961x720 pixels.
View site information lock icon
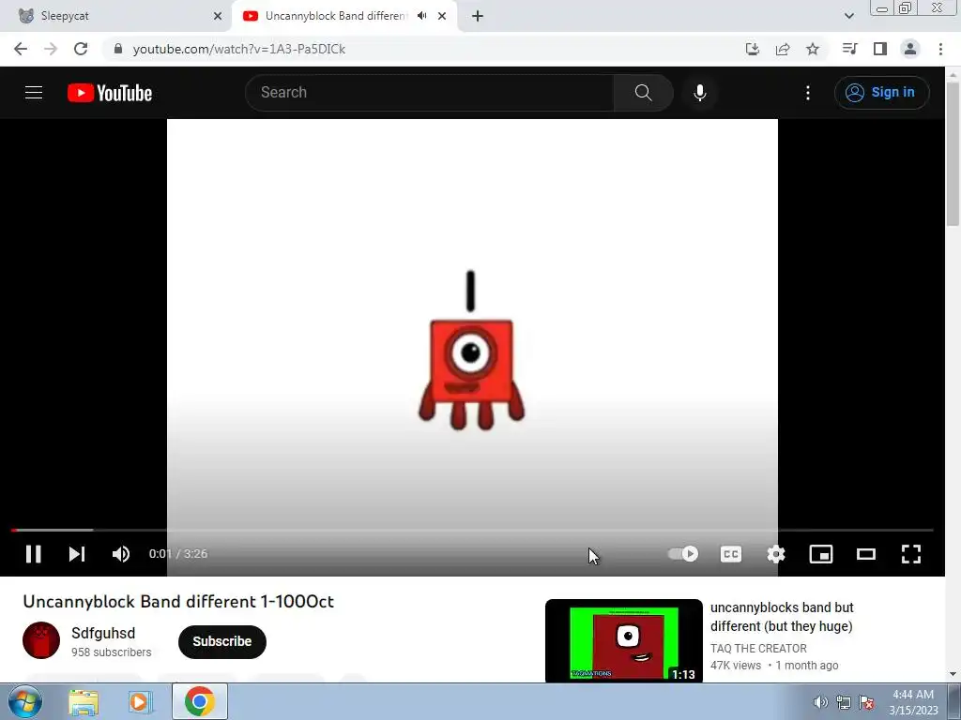(x=118, y=49)
